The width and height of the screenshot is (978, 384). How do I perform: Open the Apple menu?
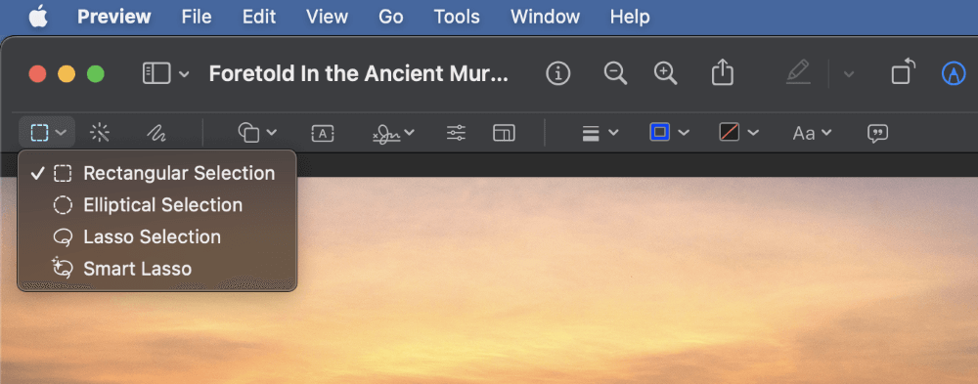pyautogui.click(x=38, y=17)
